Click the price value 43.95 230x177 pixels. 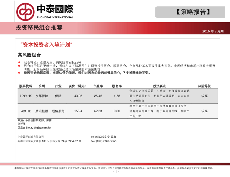[78, 96]
